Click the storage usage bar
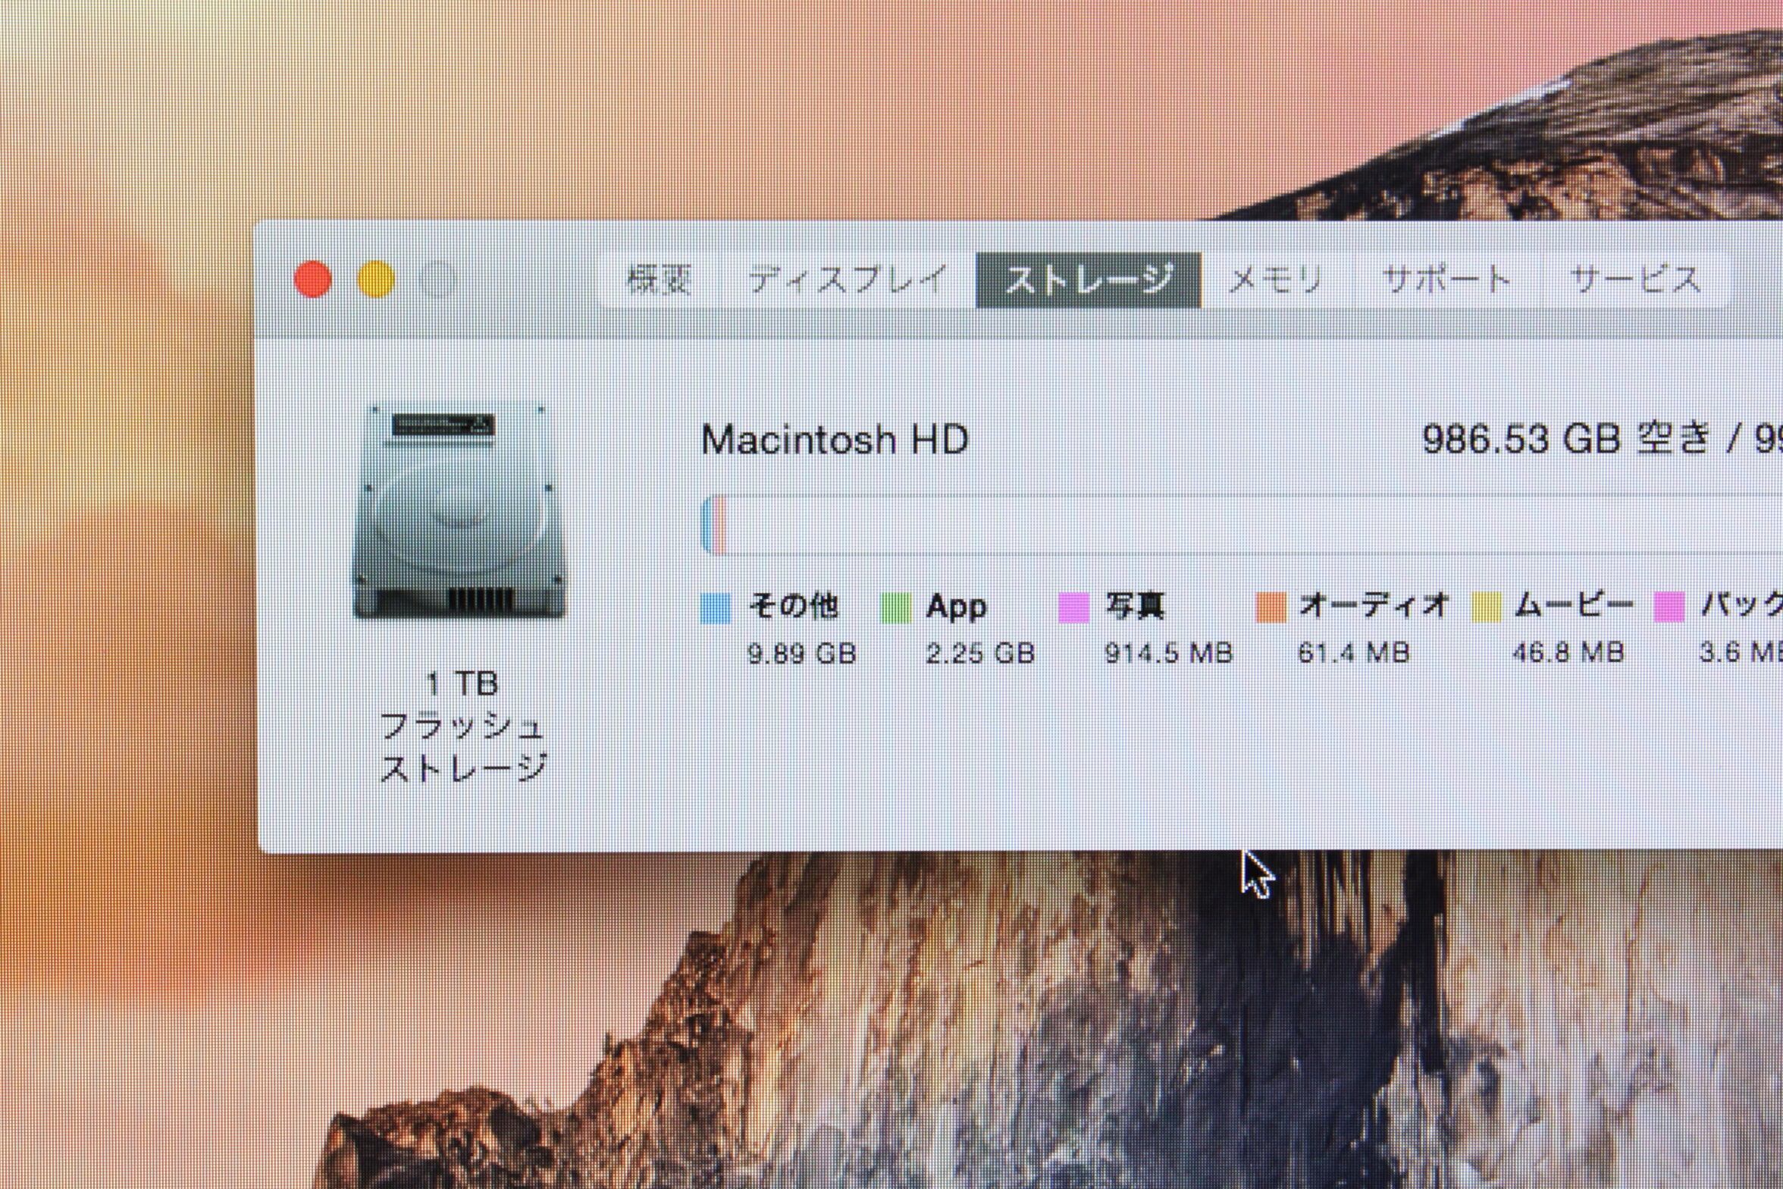 click(1243, 524)
